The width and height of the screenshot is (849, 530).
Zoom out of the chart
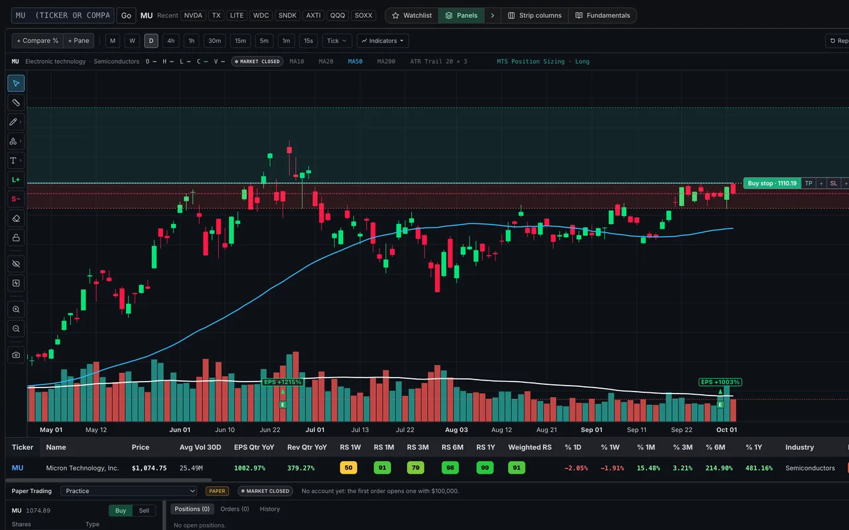tap(16, 329)
